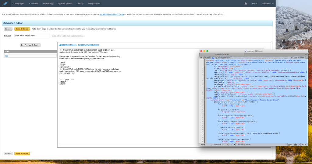
Task: Click the ID symbol icon in navigation bar
Action: [x=213, y=58]
